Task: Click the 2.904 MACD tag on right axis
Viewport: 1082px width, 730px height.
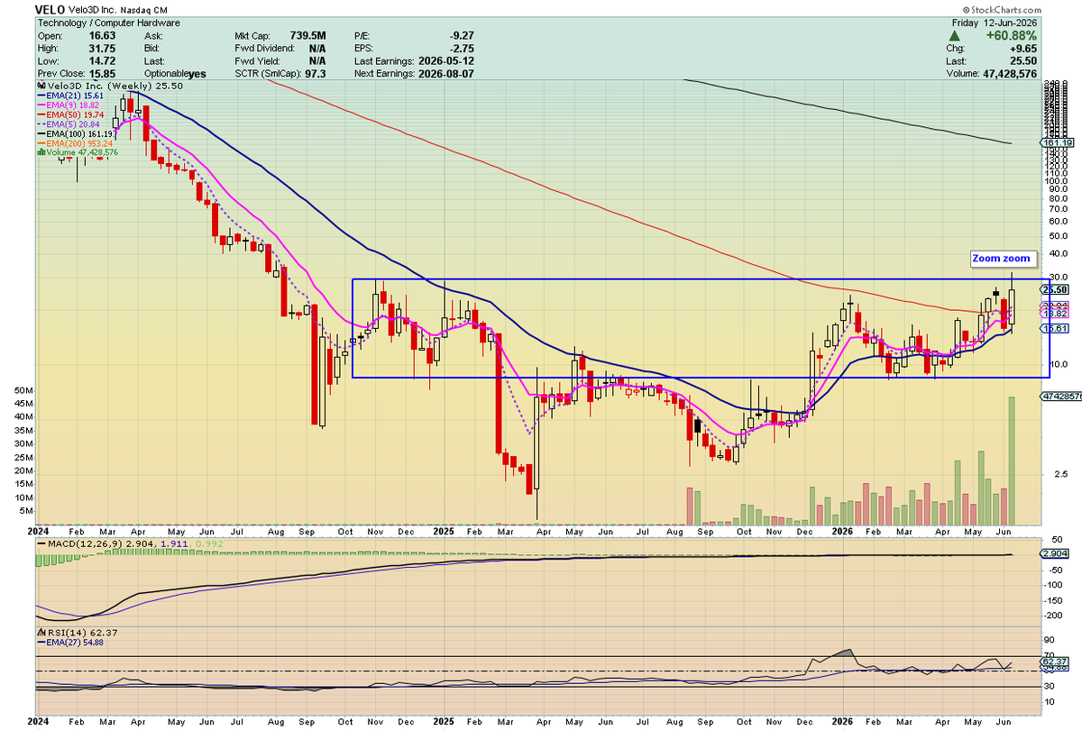Action: pyautogui.click(x=1055, y=552)
